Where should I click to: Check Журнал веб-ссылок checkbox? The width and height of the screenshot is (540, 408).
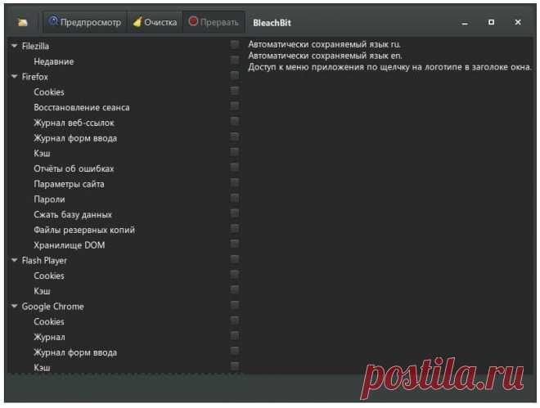(x=235, y=121)
